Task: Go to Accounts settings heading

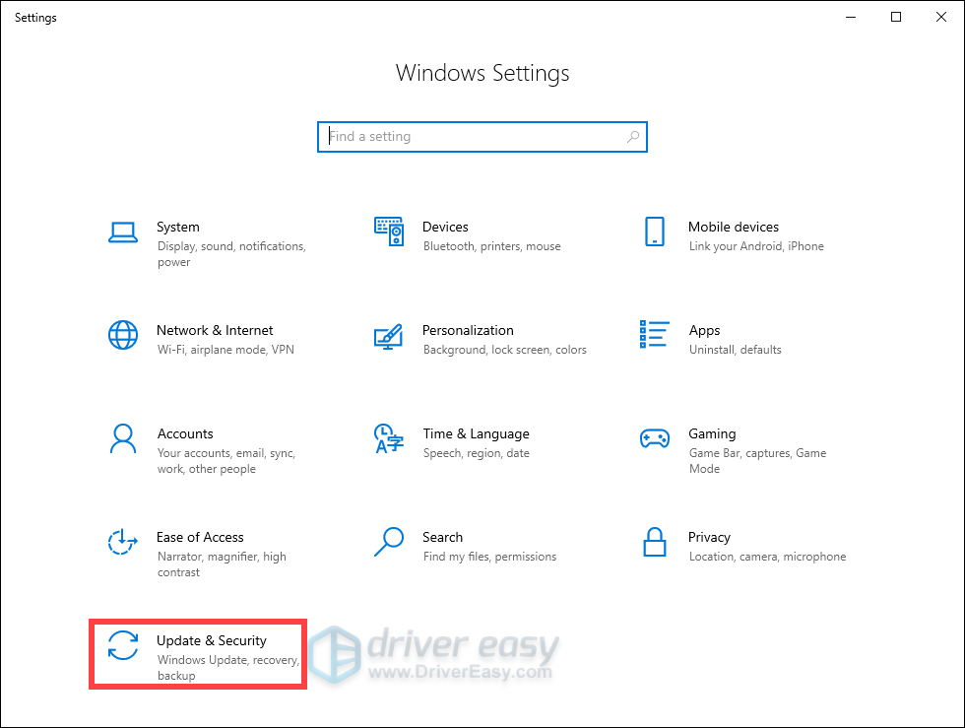Action: (x=185, y=433)
